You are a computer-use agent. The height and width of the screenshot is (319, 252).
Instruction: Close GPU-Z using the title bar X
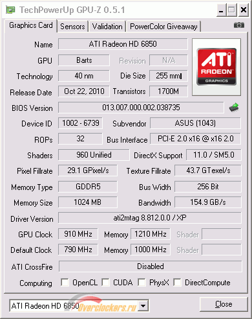(x=244, y=10)
